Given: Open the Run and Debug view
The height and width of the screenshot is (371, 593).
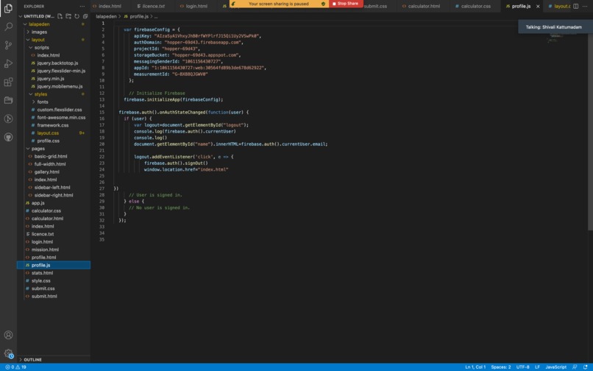Looking at the screenshot, I should 8,63.
